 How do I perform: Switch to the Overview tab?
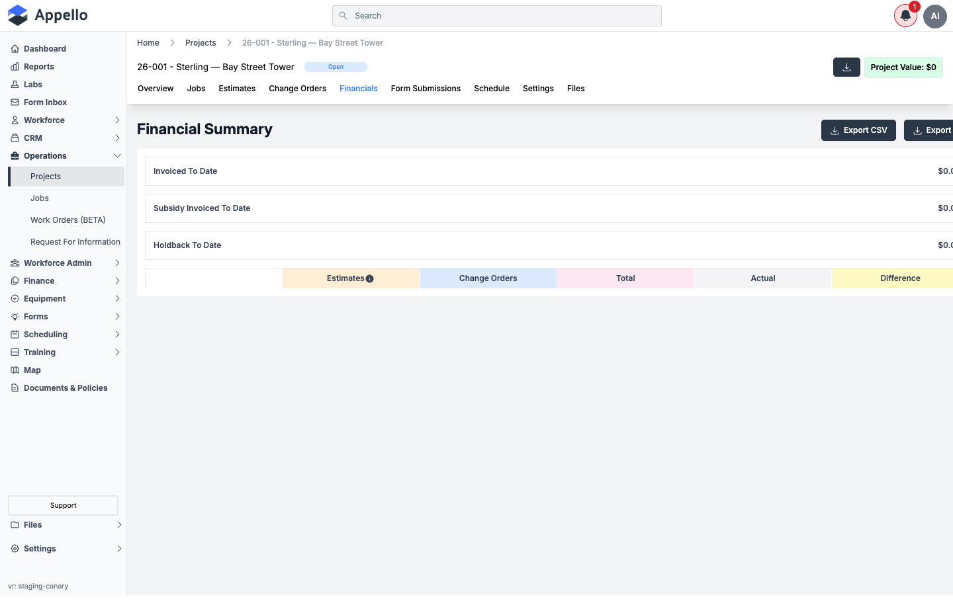156,89
